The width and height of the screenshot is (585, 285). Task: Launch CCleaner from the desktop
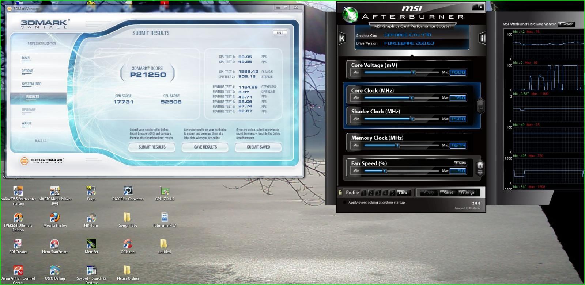pyautogui.click(x=128, y=244)
